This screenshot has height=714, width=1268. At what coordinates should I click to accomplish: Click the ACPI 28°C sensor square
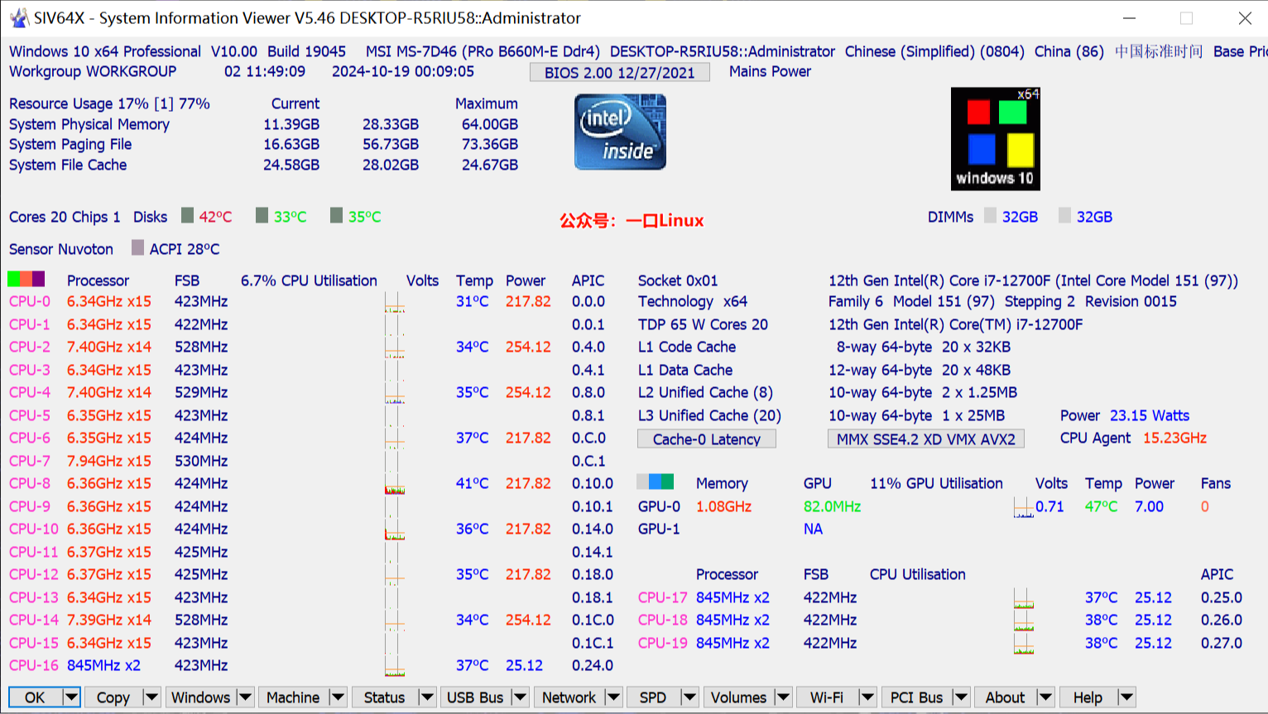click(x=137, y=248)
